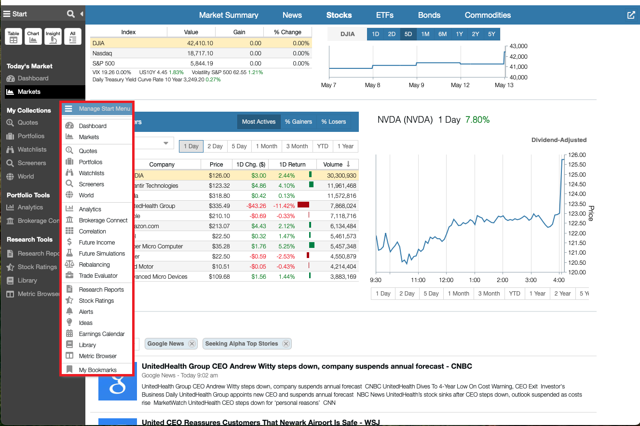This screenshot has width=640, height=426.
Task: Open UnitedHealth CEO Andrew Witty headline
Action: (x=307, y=366)
